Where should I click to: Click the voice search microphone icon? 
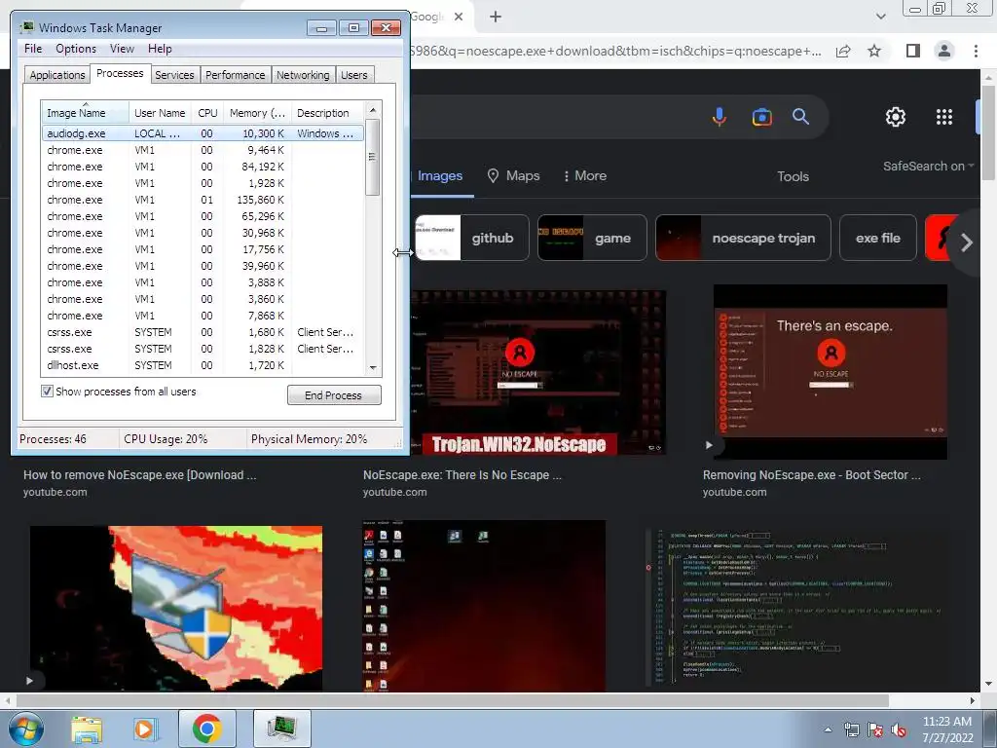[720, 117]
